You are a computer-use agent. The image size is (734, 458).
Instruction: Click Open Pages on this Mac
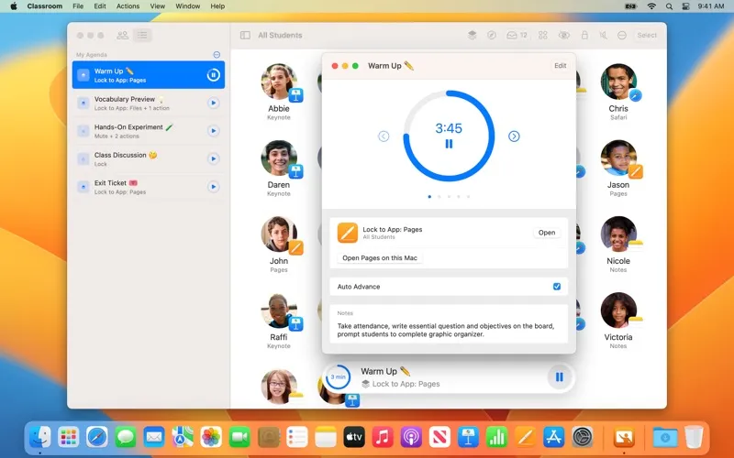point(380,258)
